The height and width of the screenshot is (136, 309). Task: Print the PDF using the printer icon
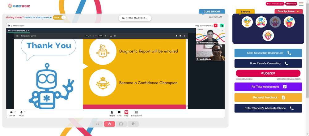tap(180, 36)
